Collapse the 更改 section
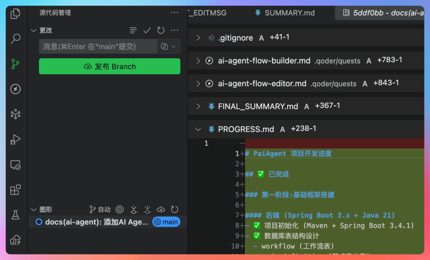 click(x=34, y=30)
